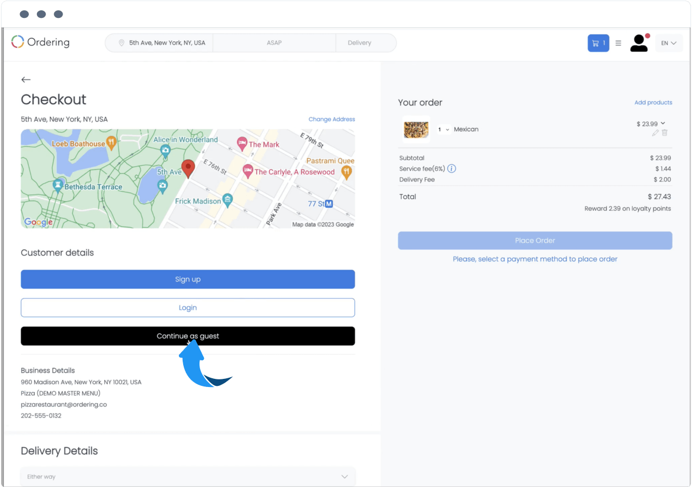This screenshot has width=692, height=487.
Task: Click the Change Address link
Action: click(332, 119)
